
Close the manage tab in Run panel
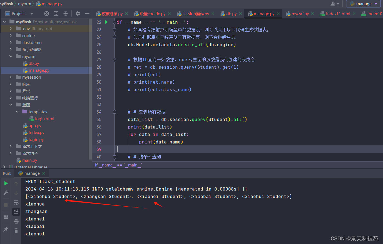(x=44, y=173)
